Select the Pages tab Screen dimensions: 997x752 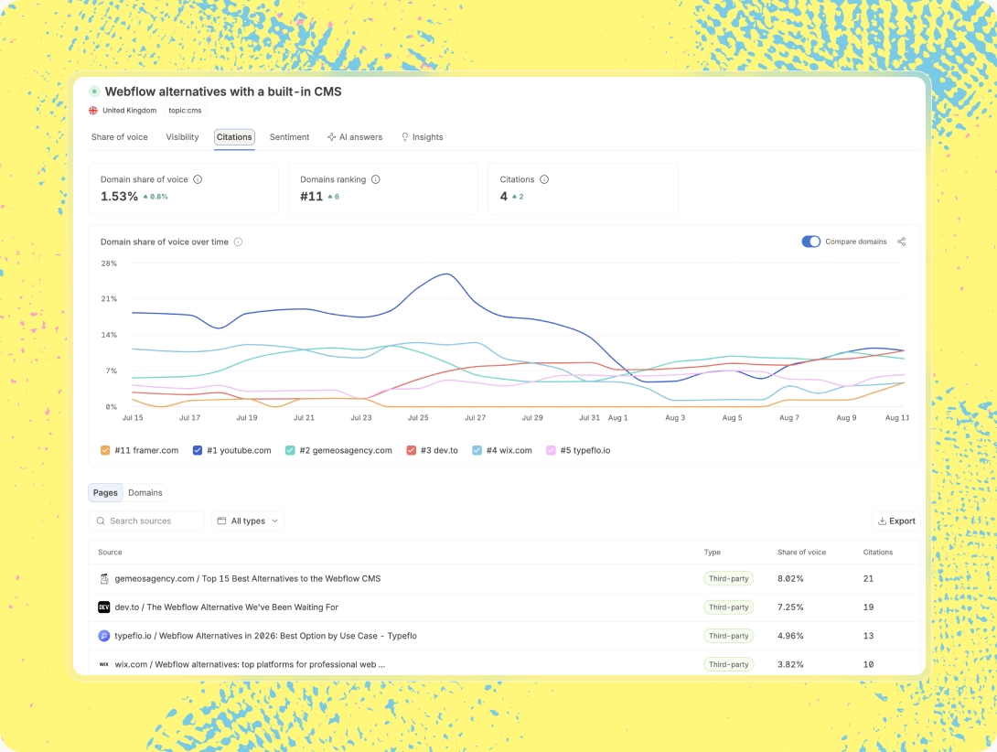pyautogui.click(x=105, y=492)
